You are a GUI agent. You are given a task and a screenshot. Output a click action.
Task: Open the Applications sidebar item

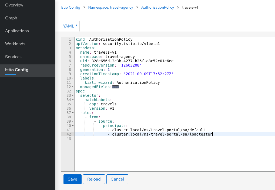(17, 31)
